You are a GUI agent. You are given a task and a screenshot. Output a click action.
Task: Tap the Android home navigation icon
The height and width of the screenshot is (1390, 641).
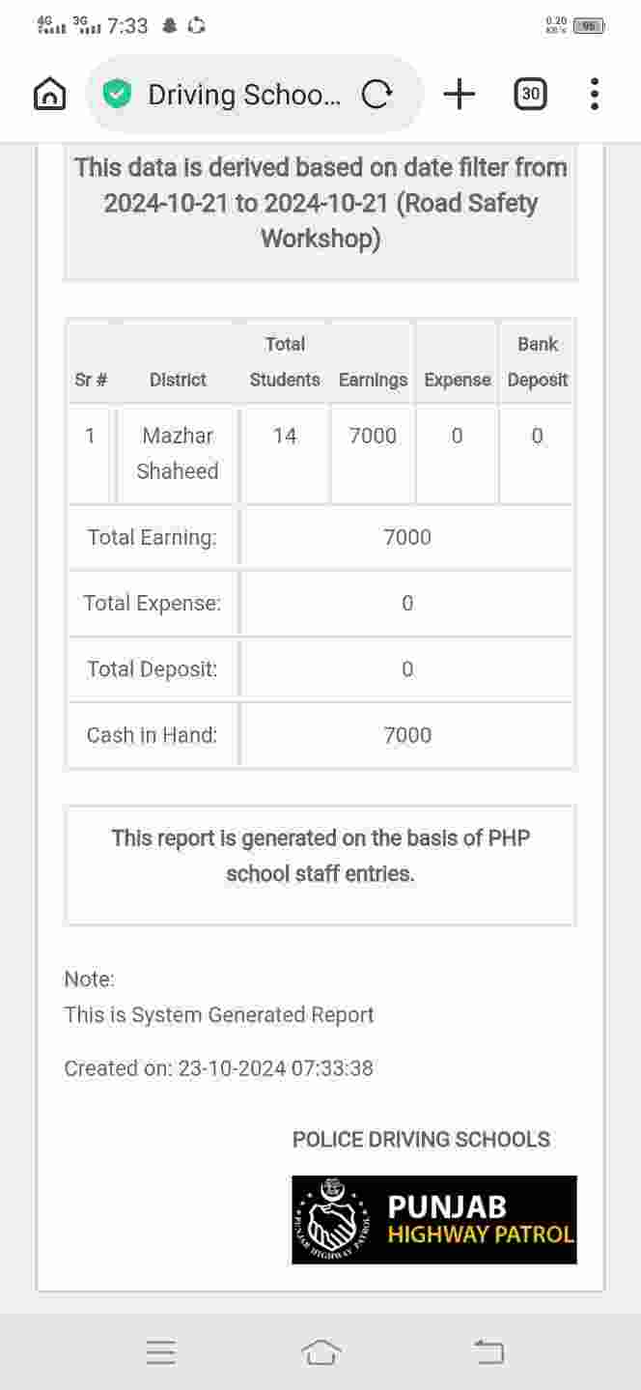[320, 1352]
